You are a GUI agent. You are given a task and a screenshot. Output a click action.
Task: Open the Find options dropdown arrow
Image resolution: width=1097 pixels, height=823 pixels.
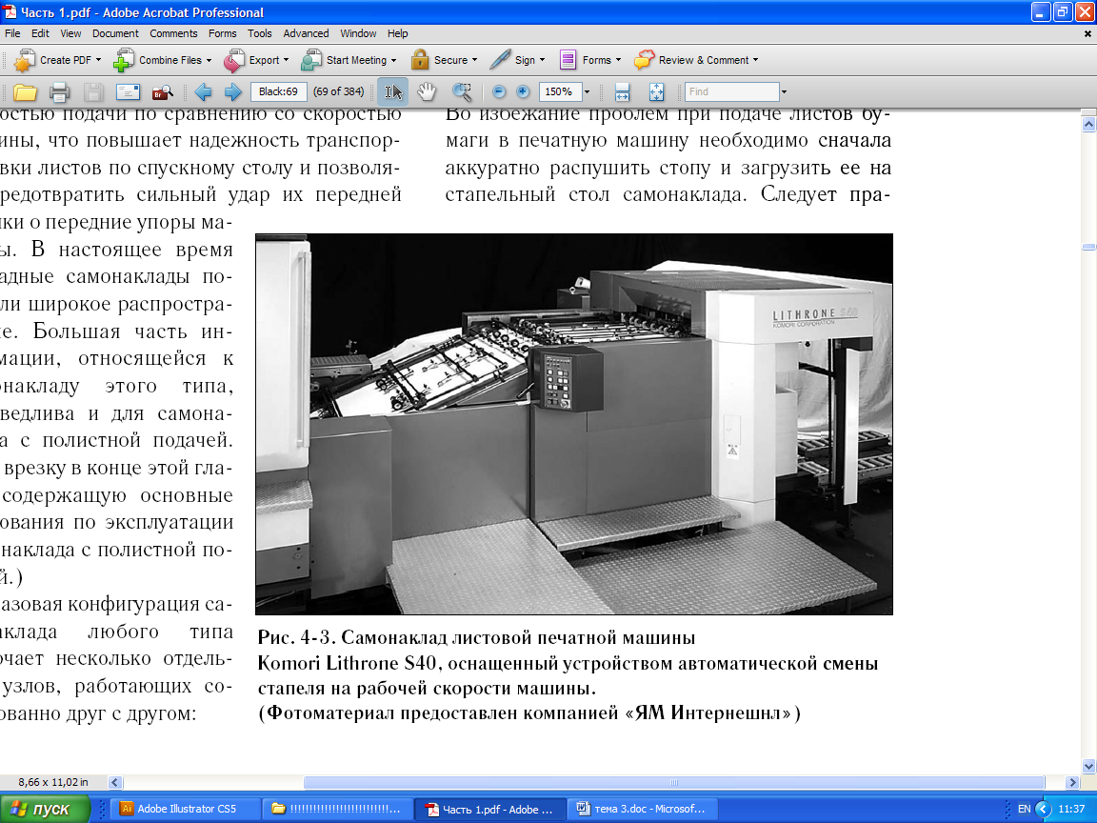click(x=785, y=91)
